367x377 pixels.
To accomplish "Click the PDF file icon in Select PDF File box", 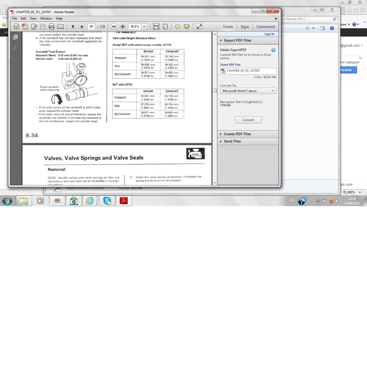I will pos(223,71).
